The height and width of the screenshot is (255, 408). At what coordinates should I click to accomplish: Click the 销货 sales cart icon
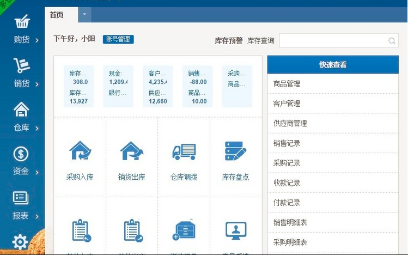click(21, 66)
